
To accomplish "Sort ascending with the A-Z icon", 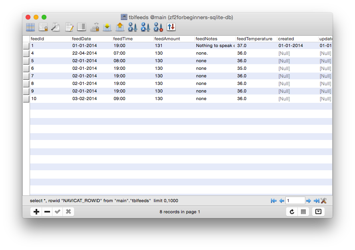I will point(132,27).
